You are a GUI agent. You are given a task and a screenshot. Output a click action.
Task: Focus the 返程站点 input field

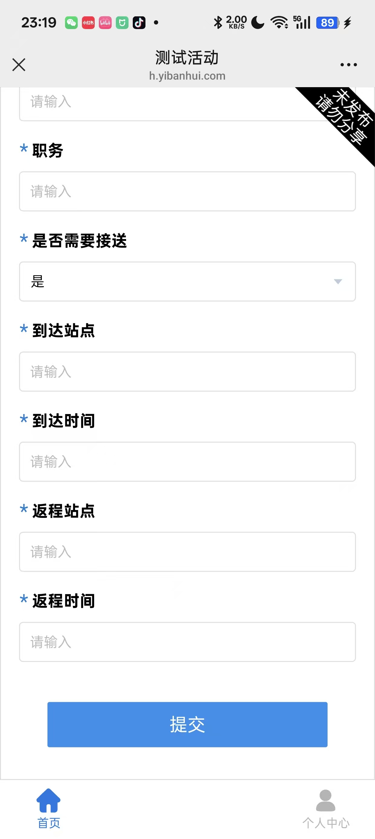coord(187,552)
